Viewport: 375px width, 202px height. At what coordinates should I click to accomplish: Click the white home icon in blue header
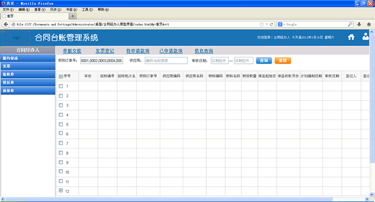[x=351, y=37]
